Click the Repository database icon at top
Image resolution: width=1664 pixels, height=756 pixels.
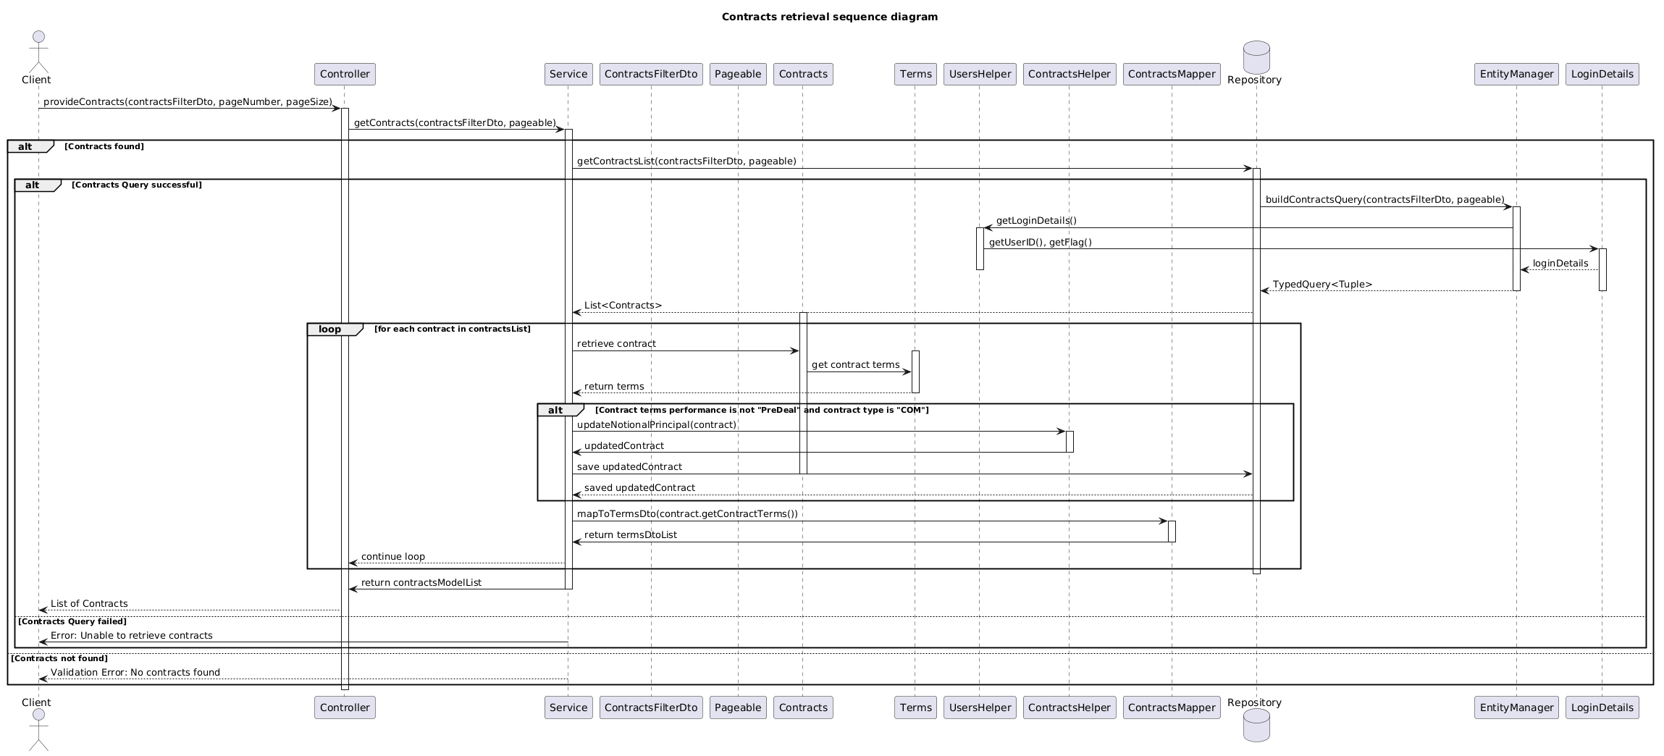tap(1256, 57)
